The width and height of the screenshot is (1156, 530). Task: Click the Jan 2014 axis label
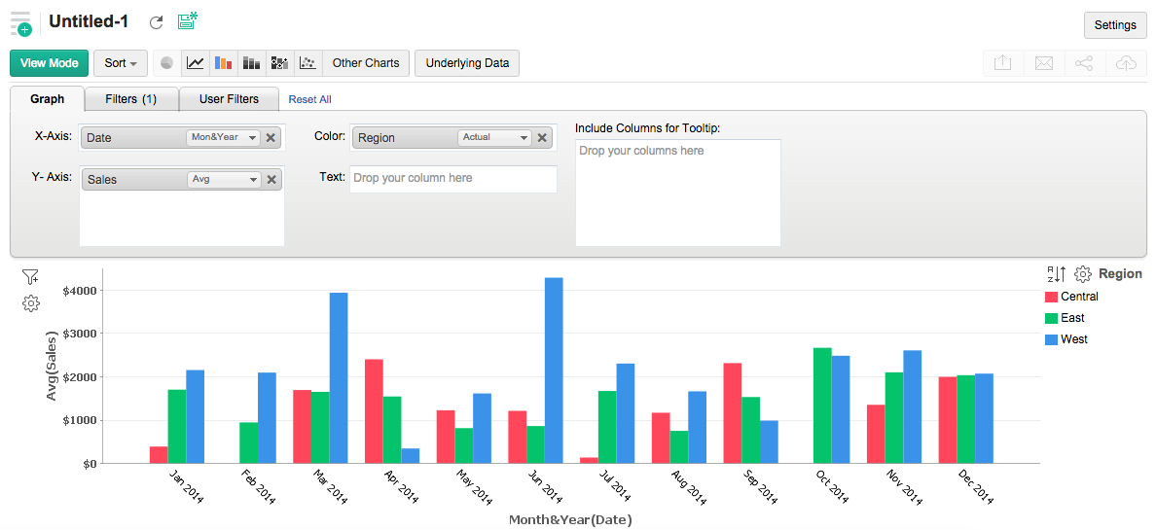[x=187, y=486]
